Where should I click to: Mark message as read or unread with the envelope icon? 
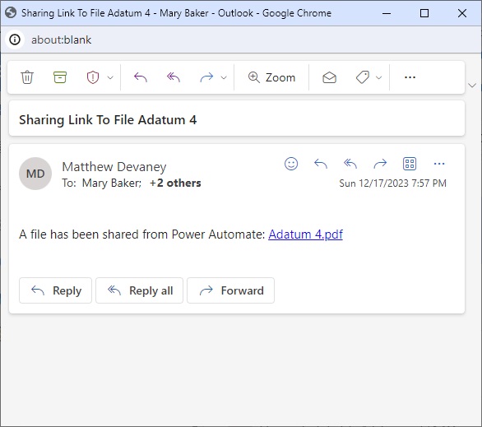[329, 77]
